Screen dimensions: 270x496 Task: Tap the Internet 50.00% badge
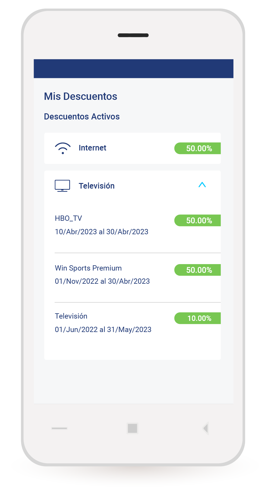pos(198,148)
